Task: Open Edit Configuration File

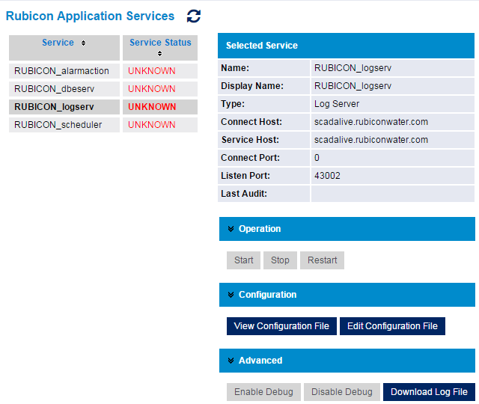Action: click(x=392, y=326)
